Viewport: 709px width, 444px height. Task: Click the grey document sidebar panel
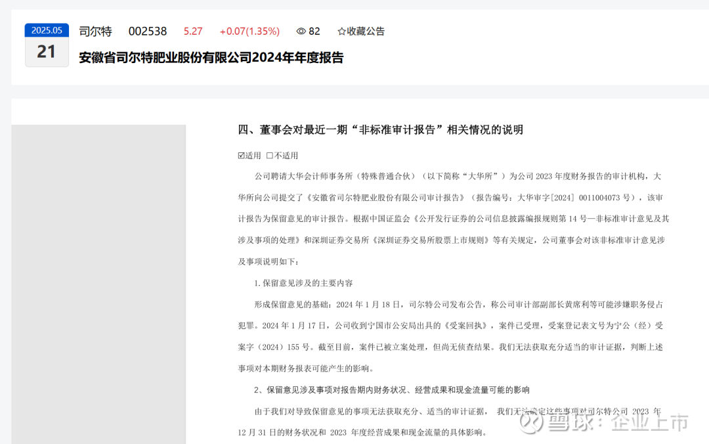click(x=98, y=284)
